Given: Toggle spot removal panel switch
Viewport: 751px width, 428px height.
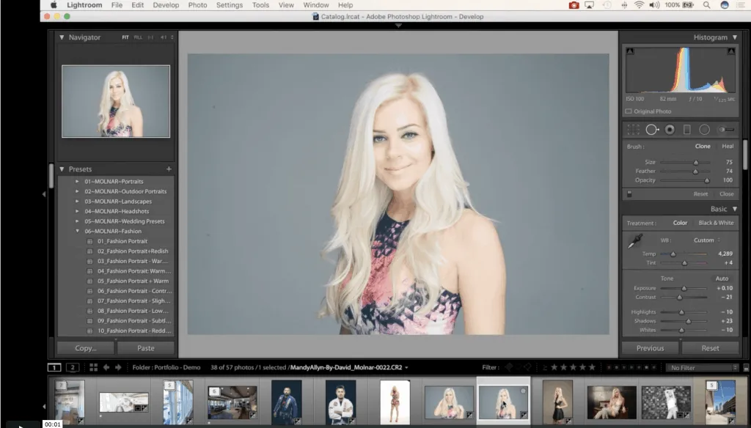Looking at the screenshot, I should 629,194.
